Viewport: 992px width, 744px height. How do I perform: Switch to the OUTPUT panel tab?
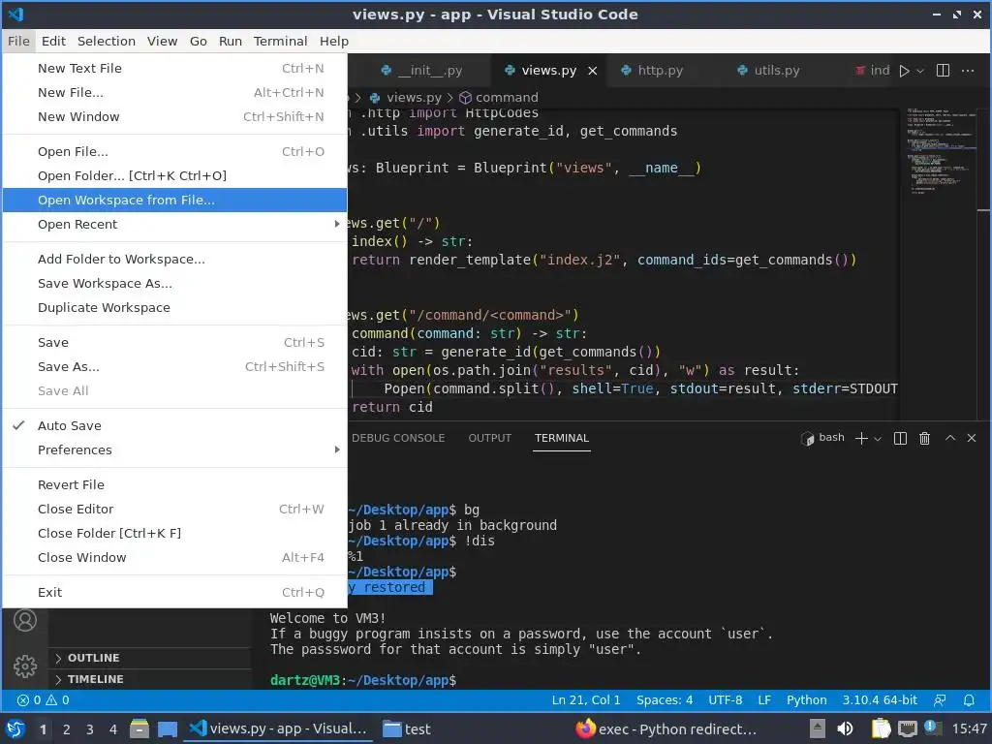pos(489,438)
